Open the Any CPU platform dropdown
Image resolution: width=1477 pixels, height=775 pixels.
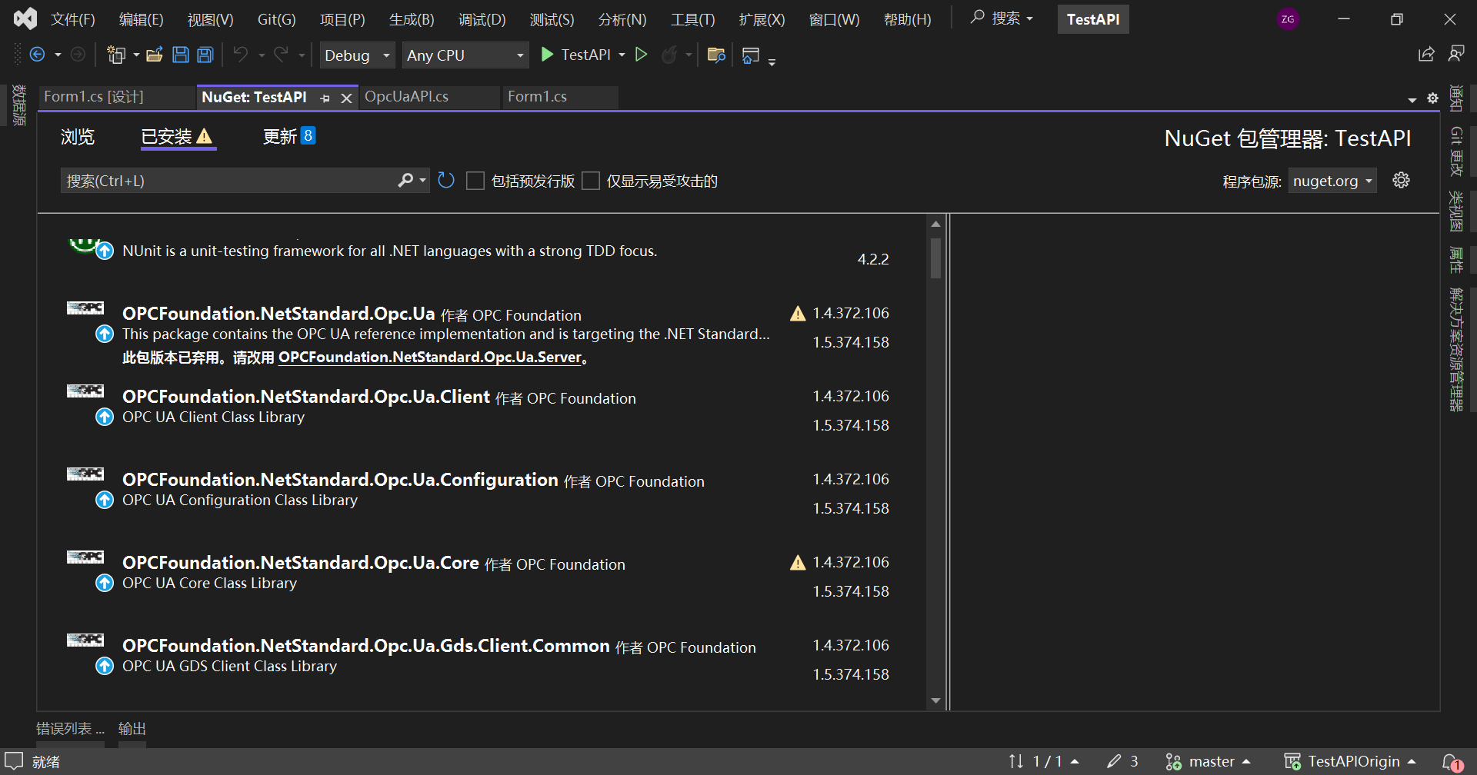[465, 55]
